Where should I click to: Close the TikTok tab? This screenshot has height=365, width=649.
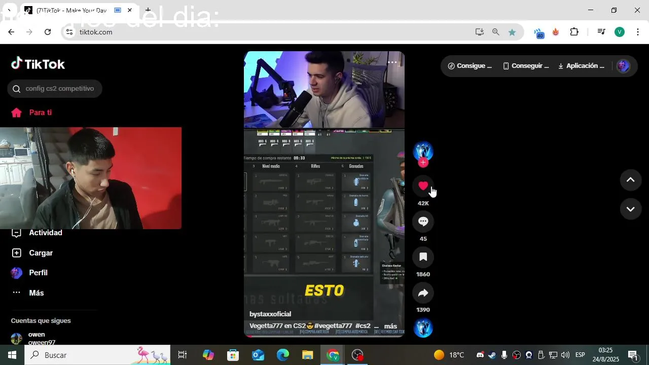(130, 10)
